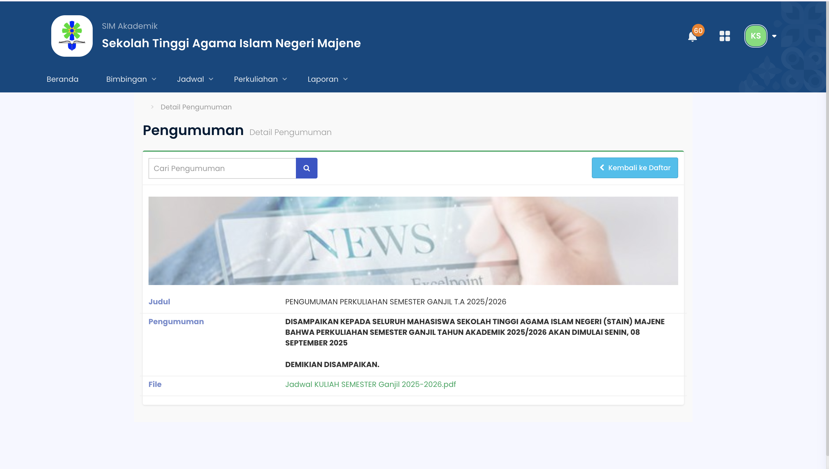Click the STAIN Majene logo

tap(72, 36)
